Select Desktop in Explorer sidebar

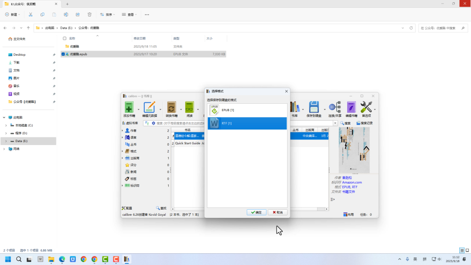20,54
